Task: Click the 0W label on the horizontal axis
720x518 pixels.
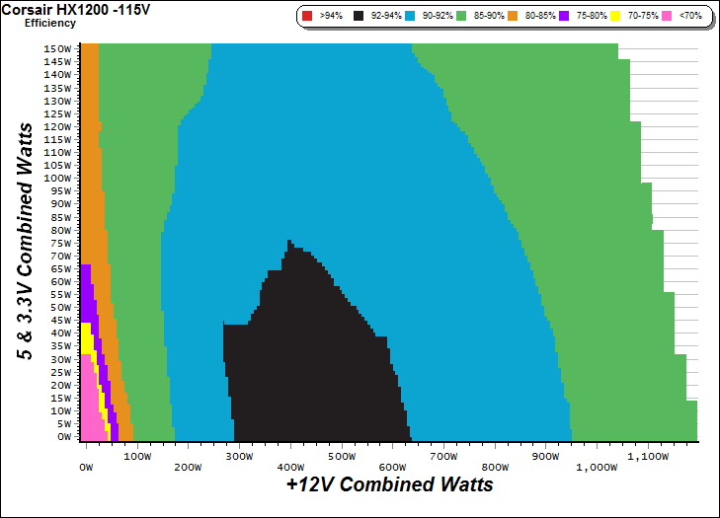Action: tap(86, 457)
